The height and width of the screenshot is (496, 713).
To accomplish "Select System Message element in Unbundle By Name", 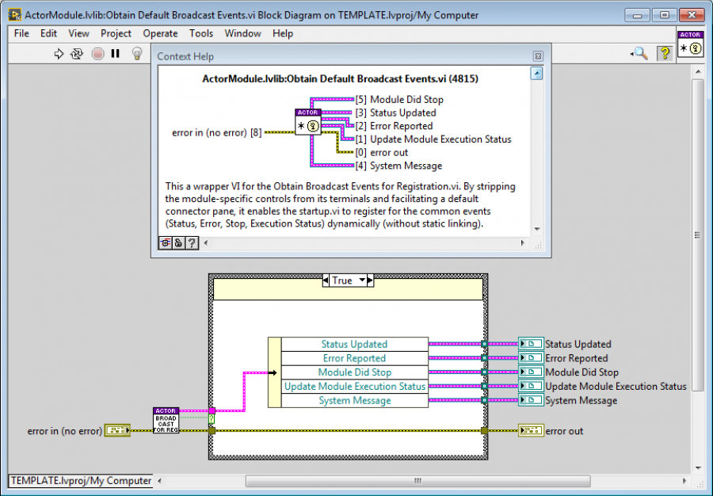I will pyautogui.click(x=355, y=401).
